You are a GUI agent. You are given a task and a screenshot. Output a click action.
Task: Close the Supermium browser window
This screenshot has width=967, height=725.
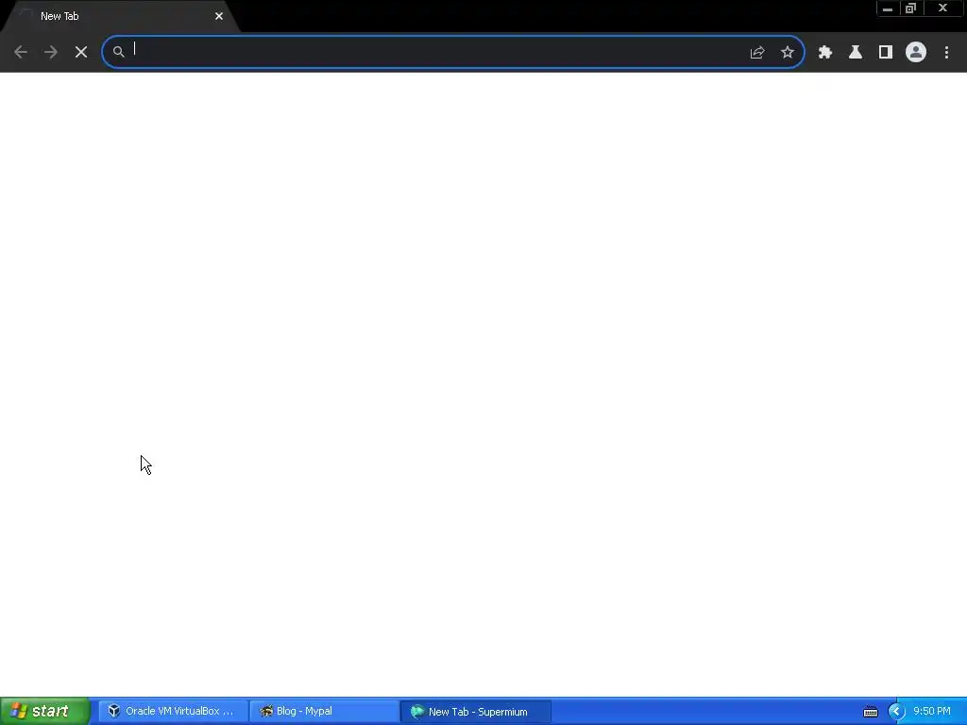[x=943, y=8]
